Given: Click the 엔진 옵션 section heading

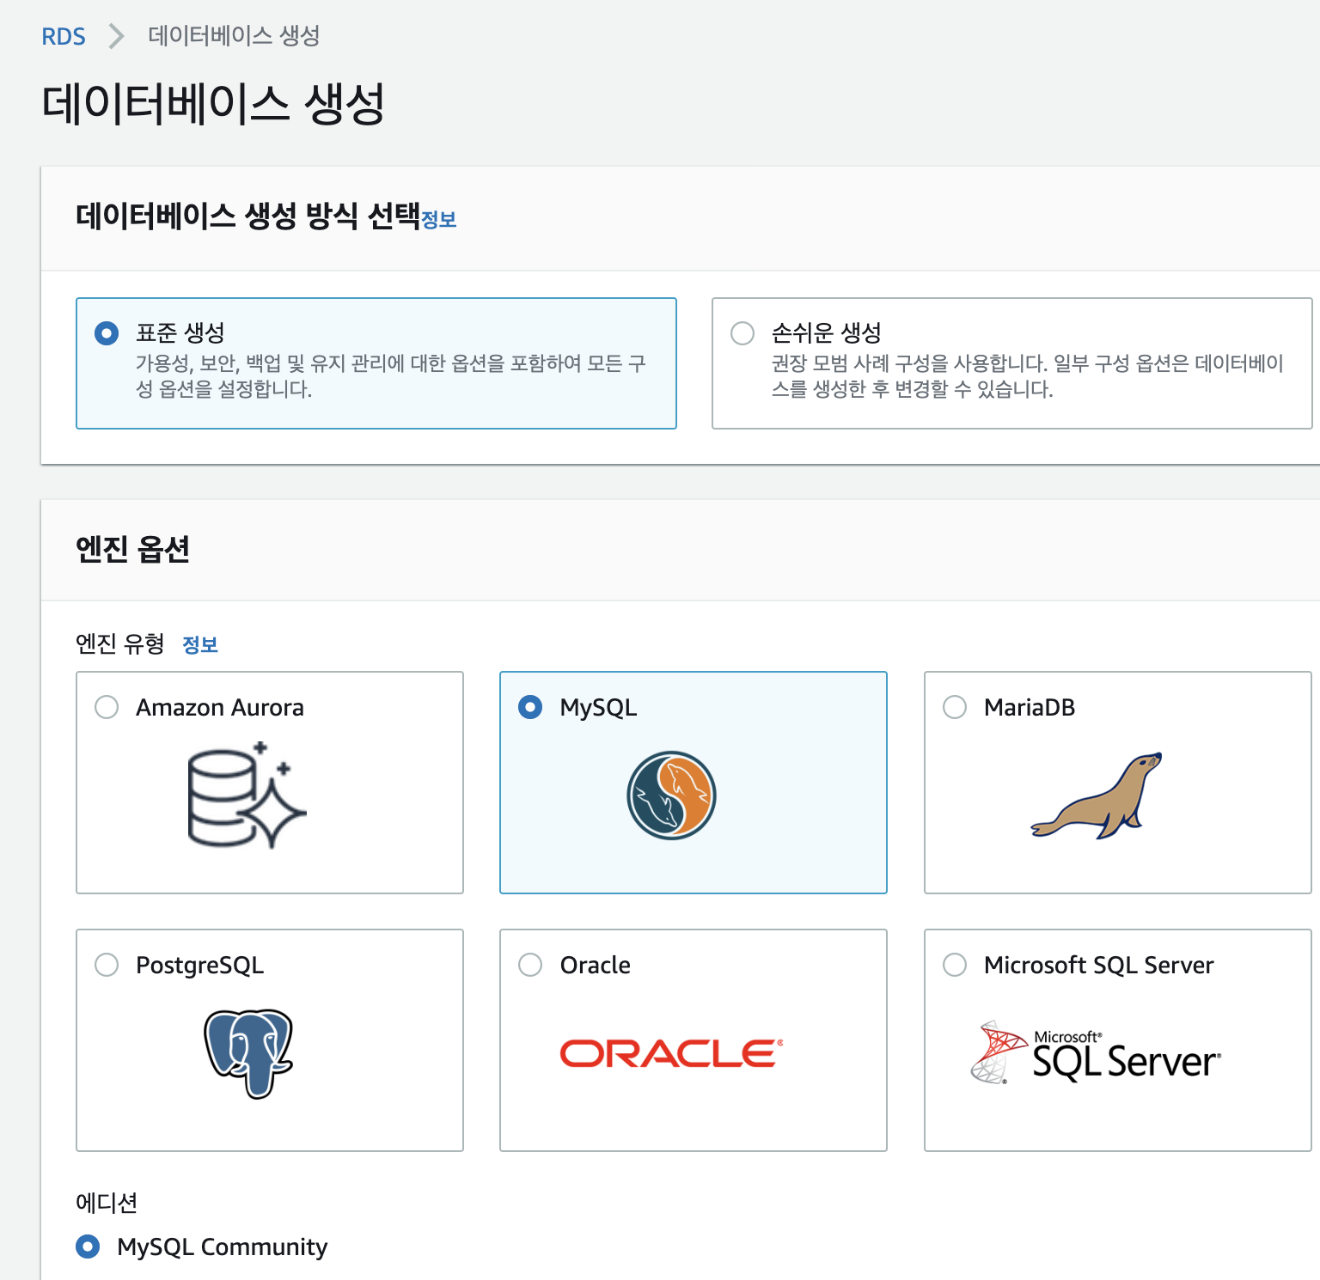Looking at the screenshot, I should tap(132, 549).
